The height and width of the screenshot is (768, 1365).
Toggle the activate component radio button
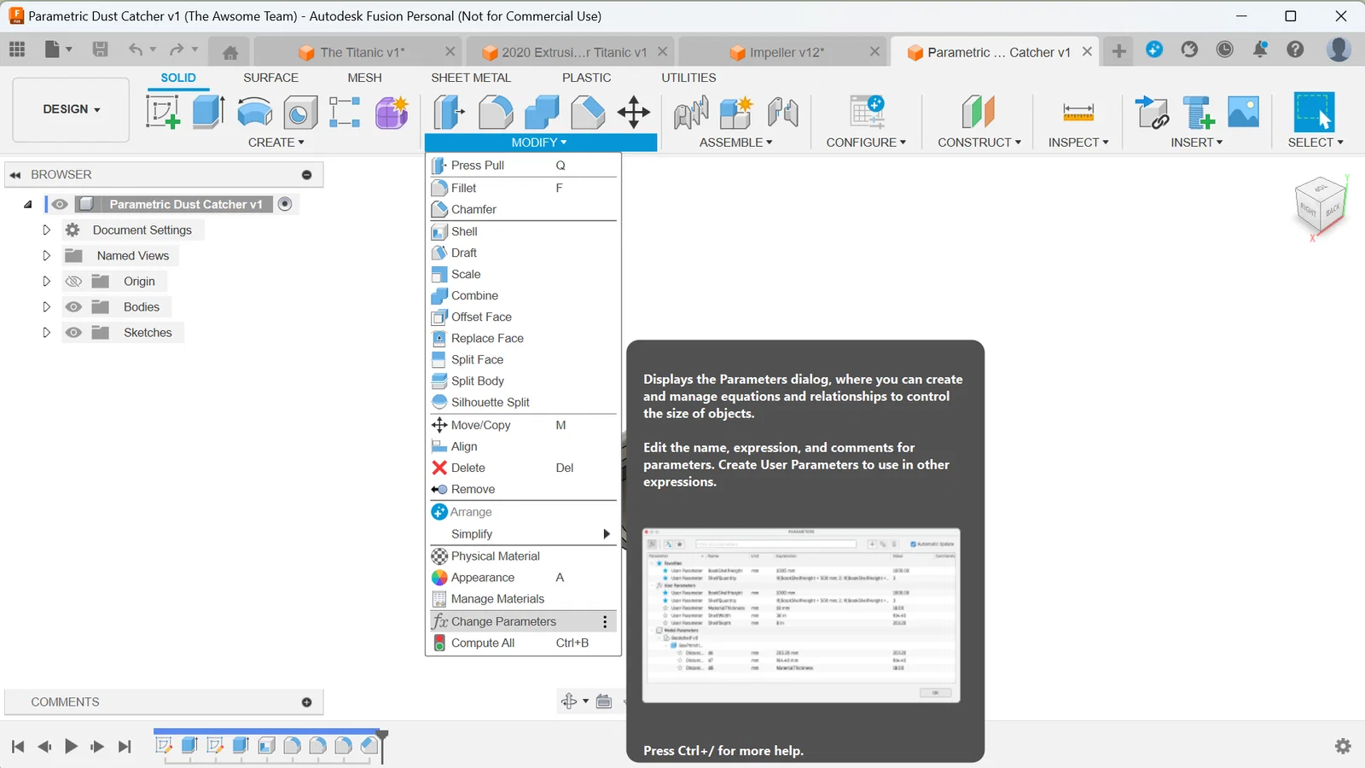[x=285, y=204]
